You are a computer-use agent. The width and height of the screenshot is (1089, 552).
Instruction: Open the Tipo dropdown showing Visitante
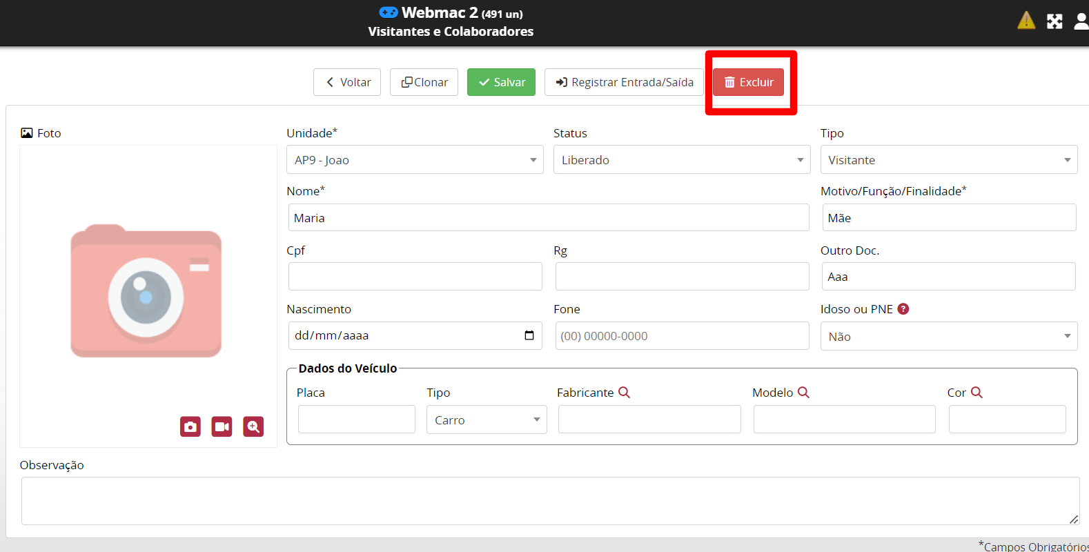[x=948, y=160]
